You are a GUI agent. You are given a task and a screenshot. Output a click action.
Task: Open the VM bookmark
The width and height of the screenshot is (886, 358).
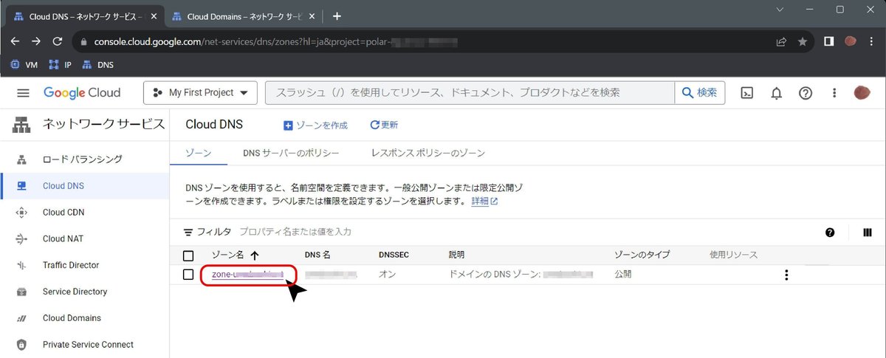pos(24,65)
